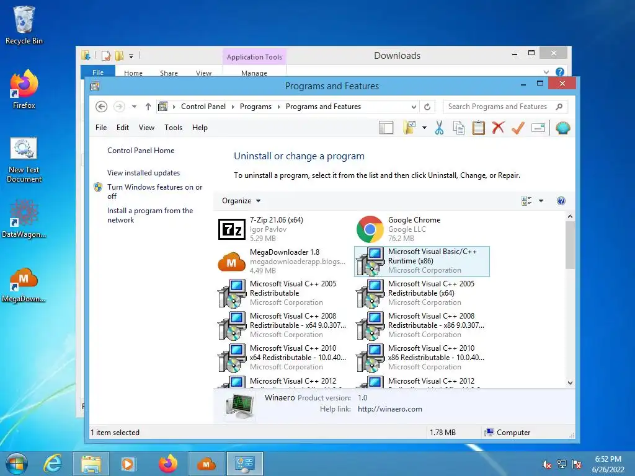Click scrollbar down arrow in program list
Image resolution: width=635 pixels, height=476 pixels.
(571, 382)
